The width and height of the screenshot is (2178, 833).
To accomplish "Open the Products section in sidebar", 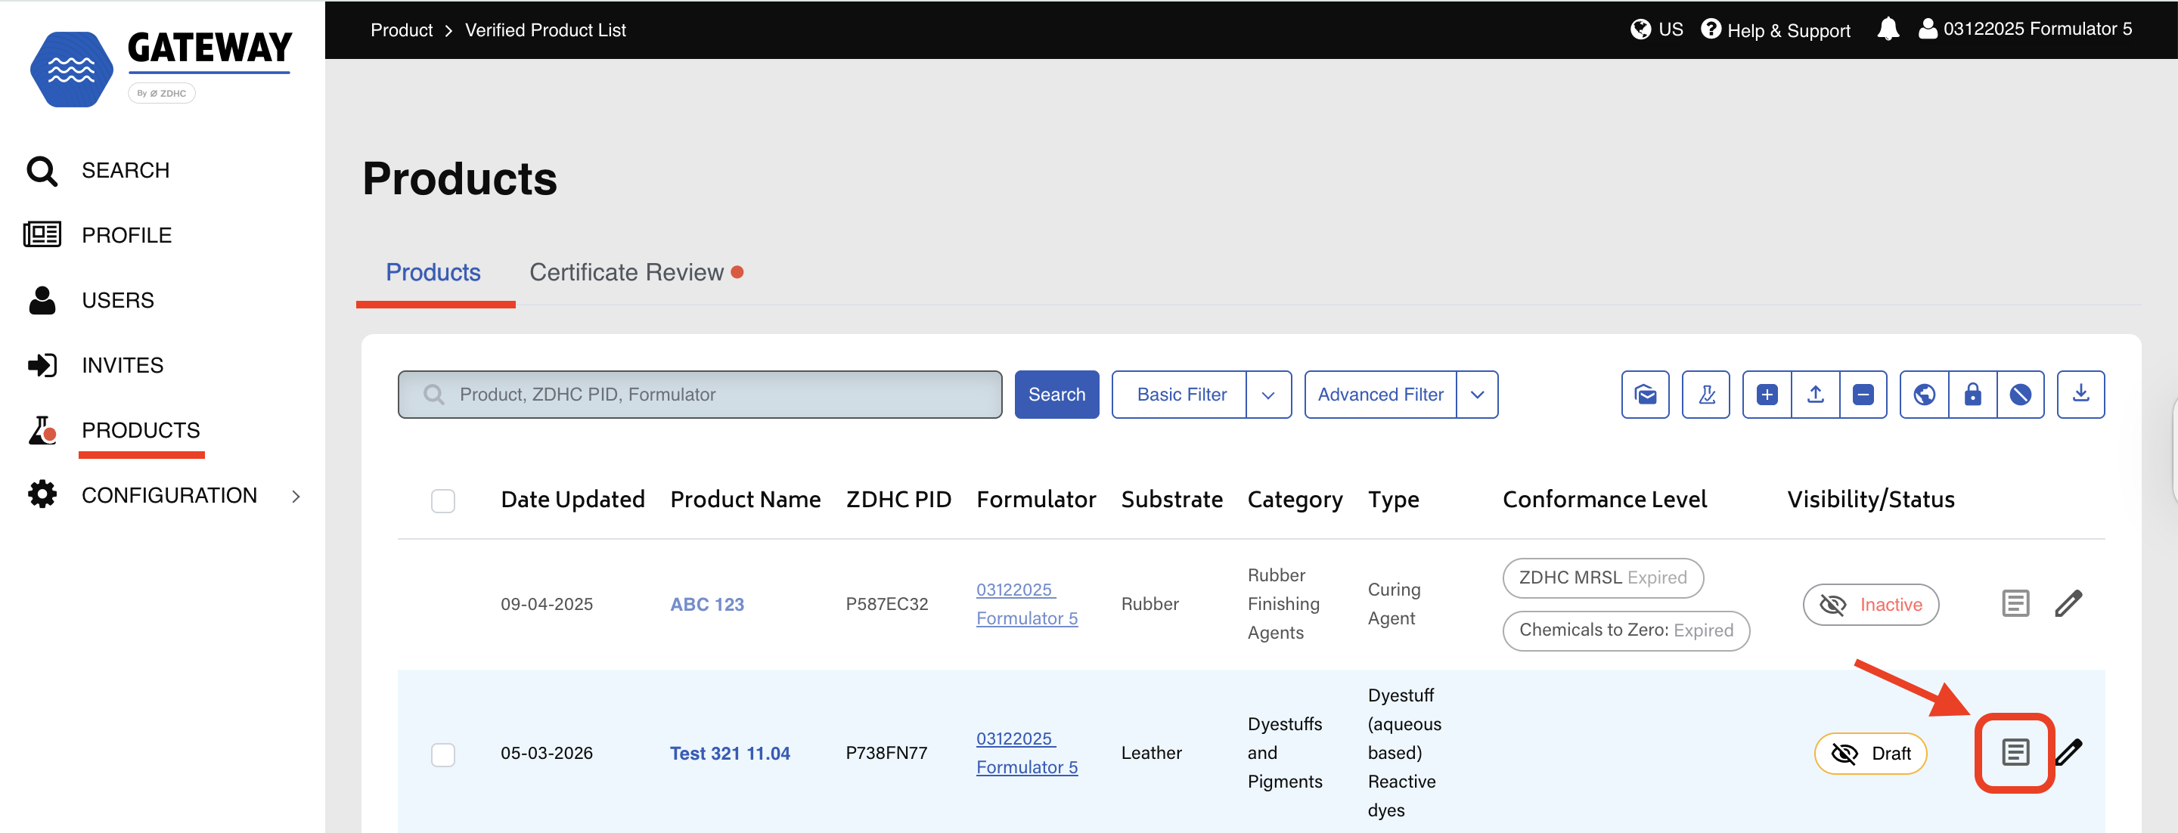I will click(141, 430).
